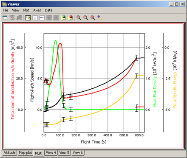The image size is (187, 158).
Task: Click the greyed-out grid plot icon
Action: (x=12, y=18)
